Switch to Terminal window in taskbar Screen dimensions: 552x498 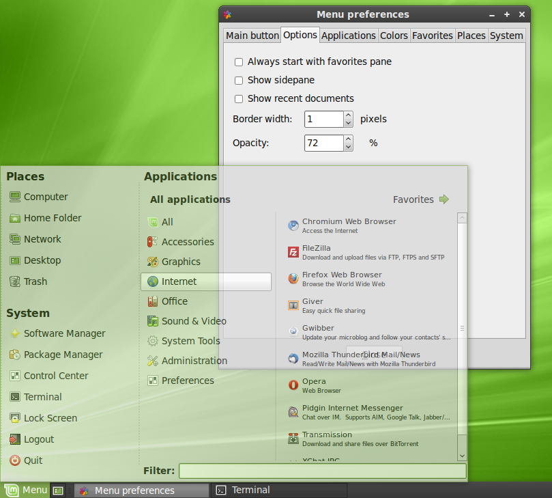point(279,490)
